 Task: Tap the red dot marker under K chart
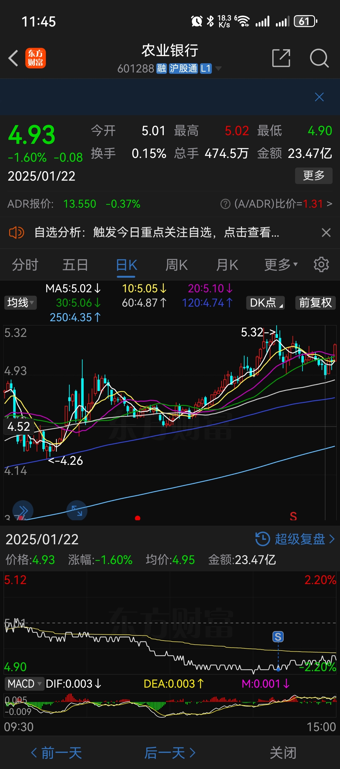point(137,518)
